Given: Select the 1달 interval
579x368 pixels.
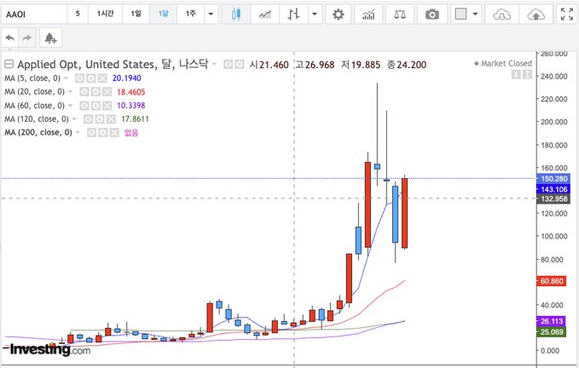Looking at the screenshot, I should (x=163, y=14).
